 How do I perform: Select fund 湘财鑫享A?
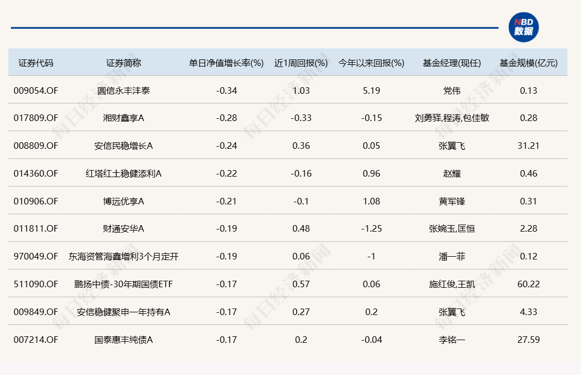[123, 118]
